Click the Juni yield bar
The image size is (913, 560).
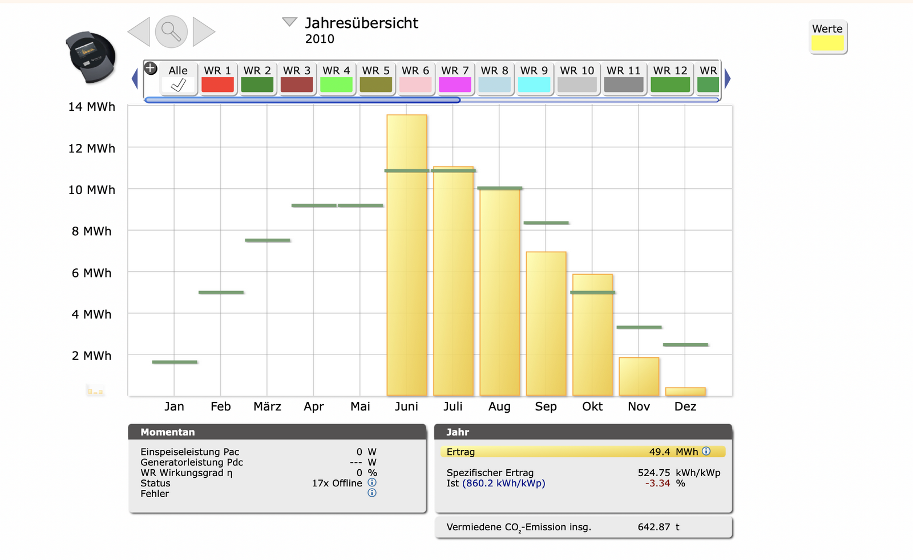pos(407,255)
